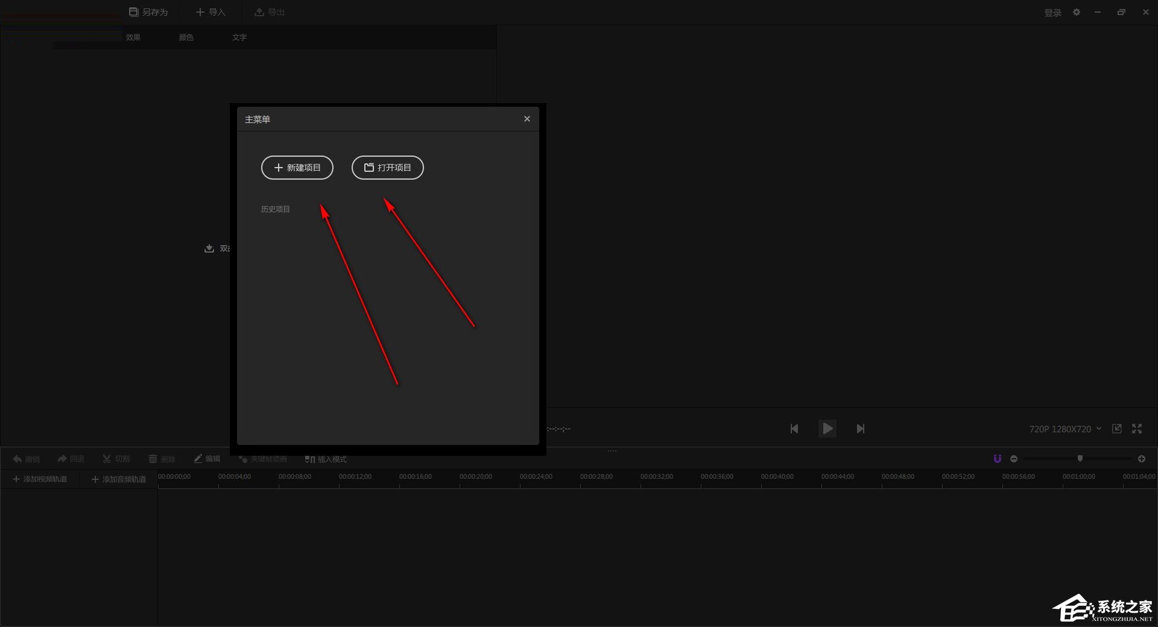Click the snapshot icon beside the resolution selector
Screen dimensions: 1158x627
click(x=1117, y=429)
